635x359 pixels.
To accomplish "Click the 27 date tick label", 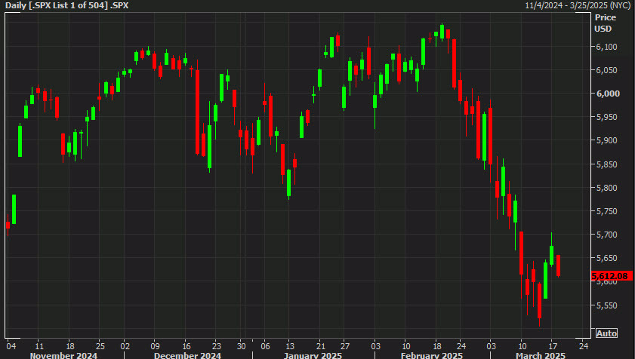I will [x=344, y=346].
